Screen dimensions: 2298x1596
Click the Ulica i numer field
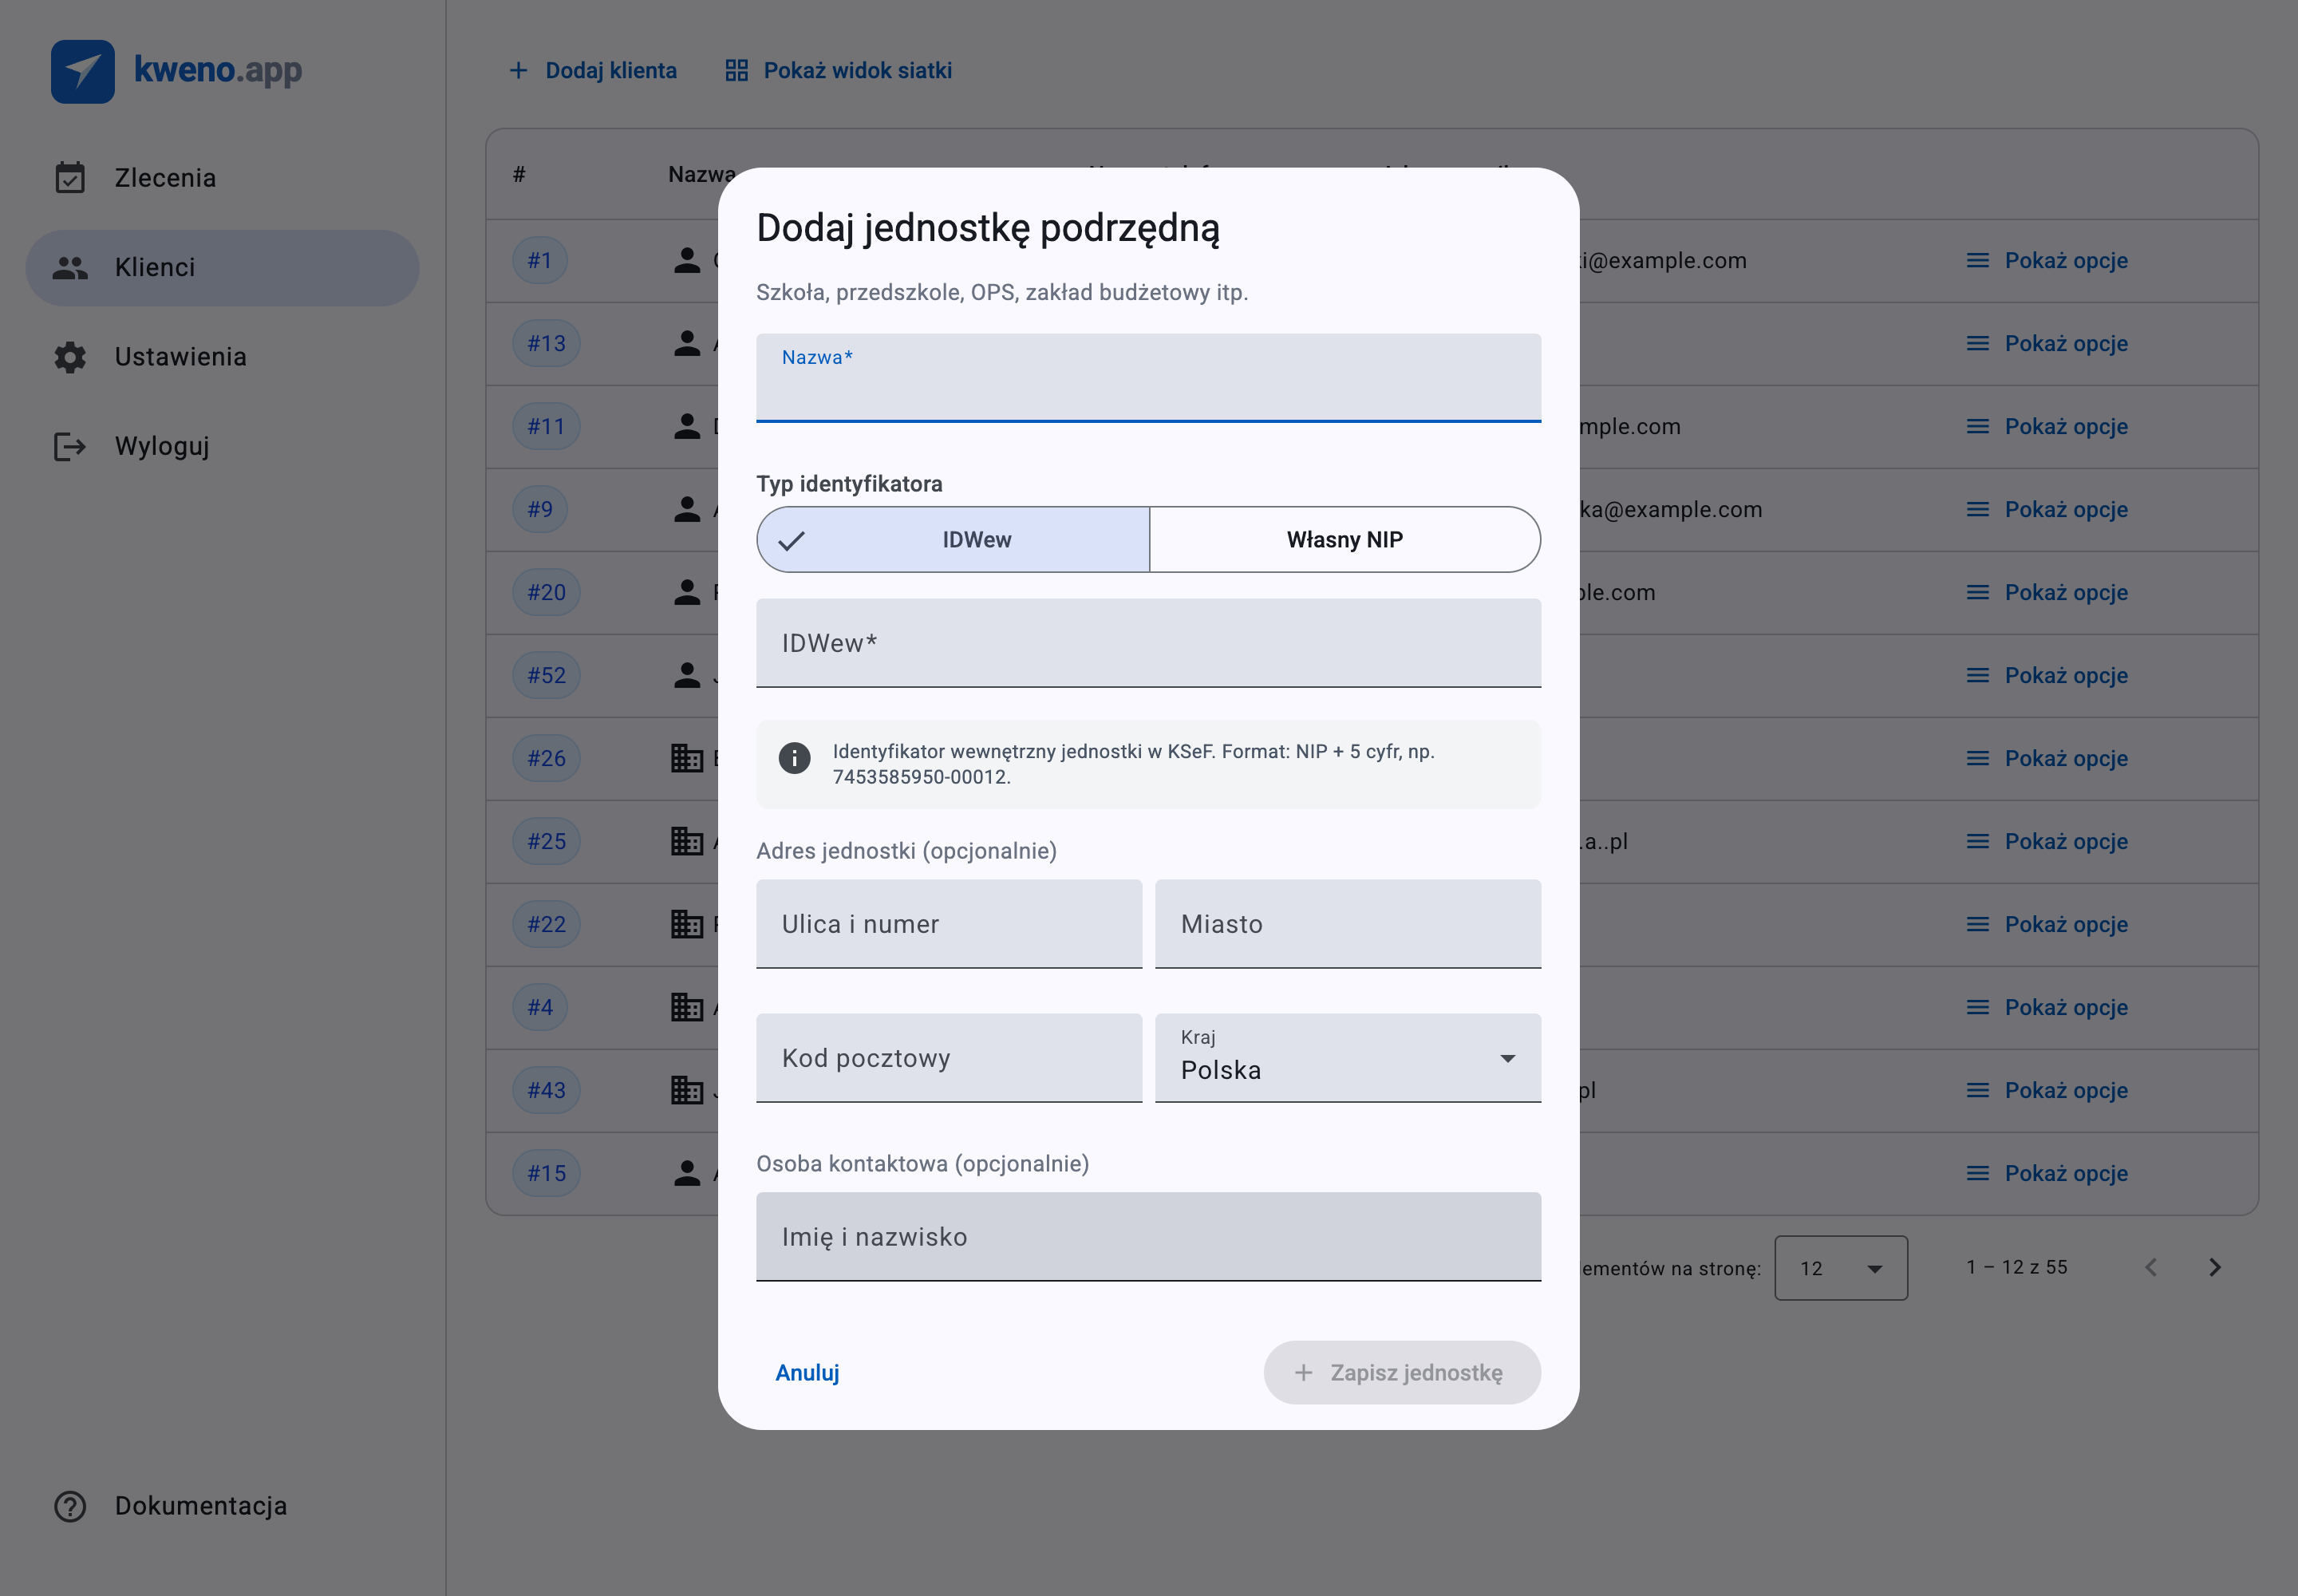[x=949, y=924]
